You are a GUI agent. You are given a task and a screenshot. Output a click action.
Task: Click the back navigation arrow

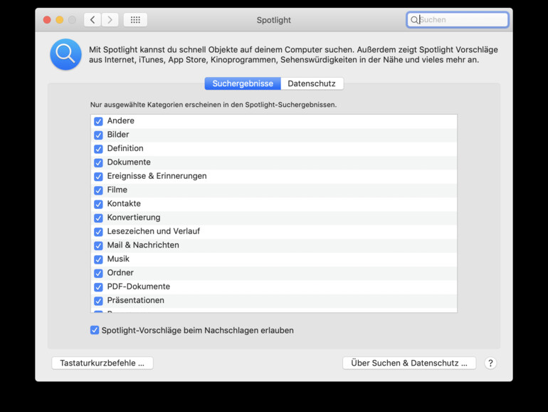(x=93, y=20)
